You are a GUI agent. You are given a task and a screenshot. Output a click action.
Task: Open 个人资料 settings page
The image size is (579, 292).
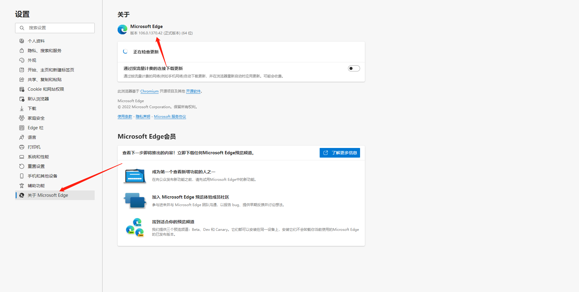click(55, 41)
